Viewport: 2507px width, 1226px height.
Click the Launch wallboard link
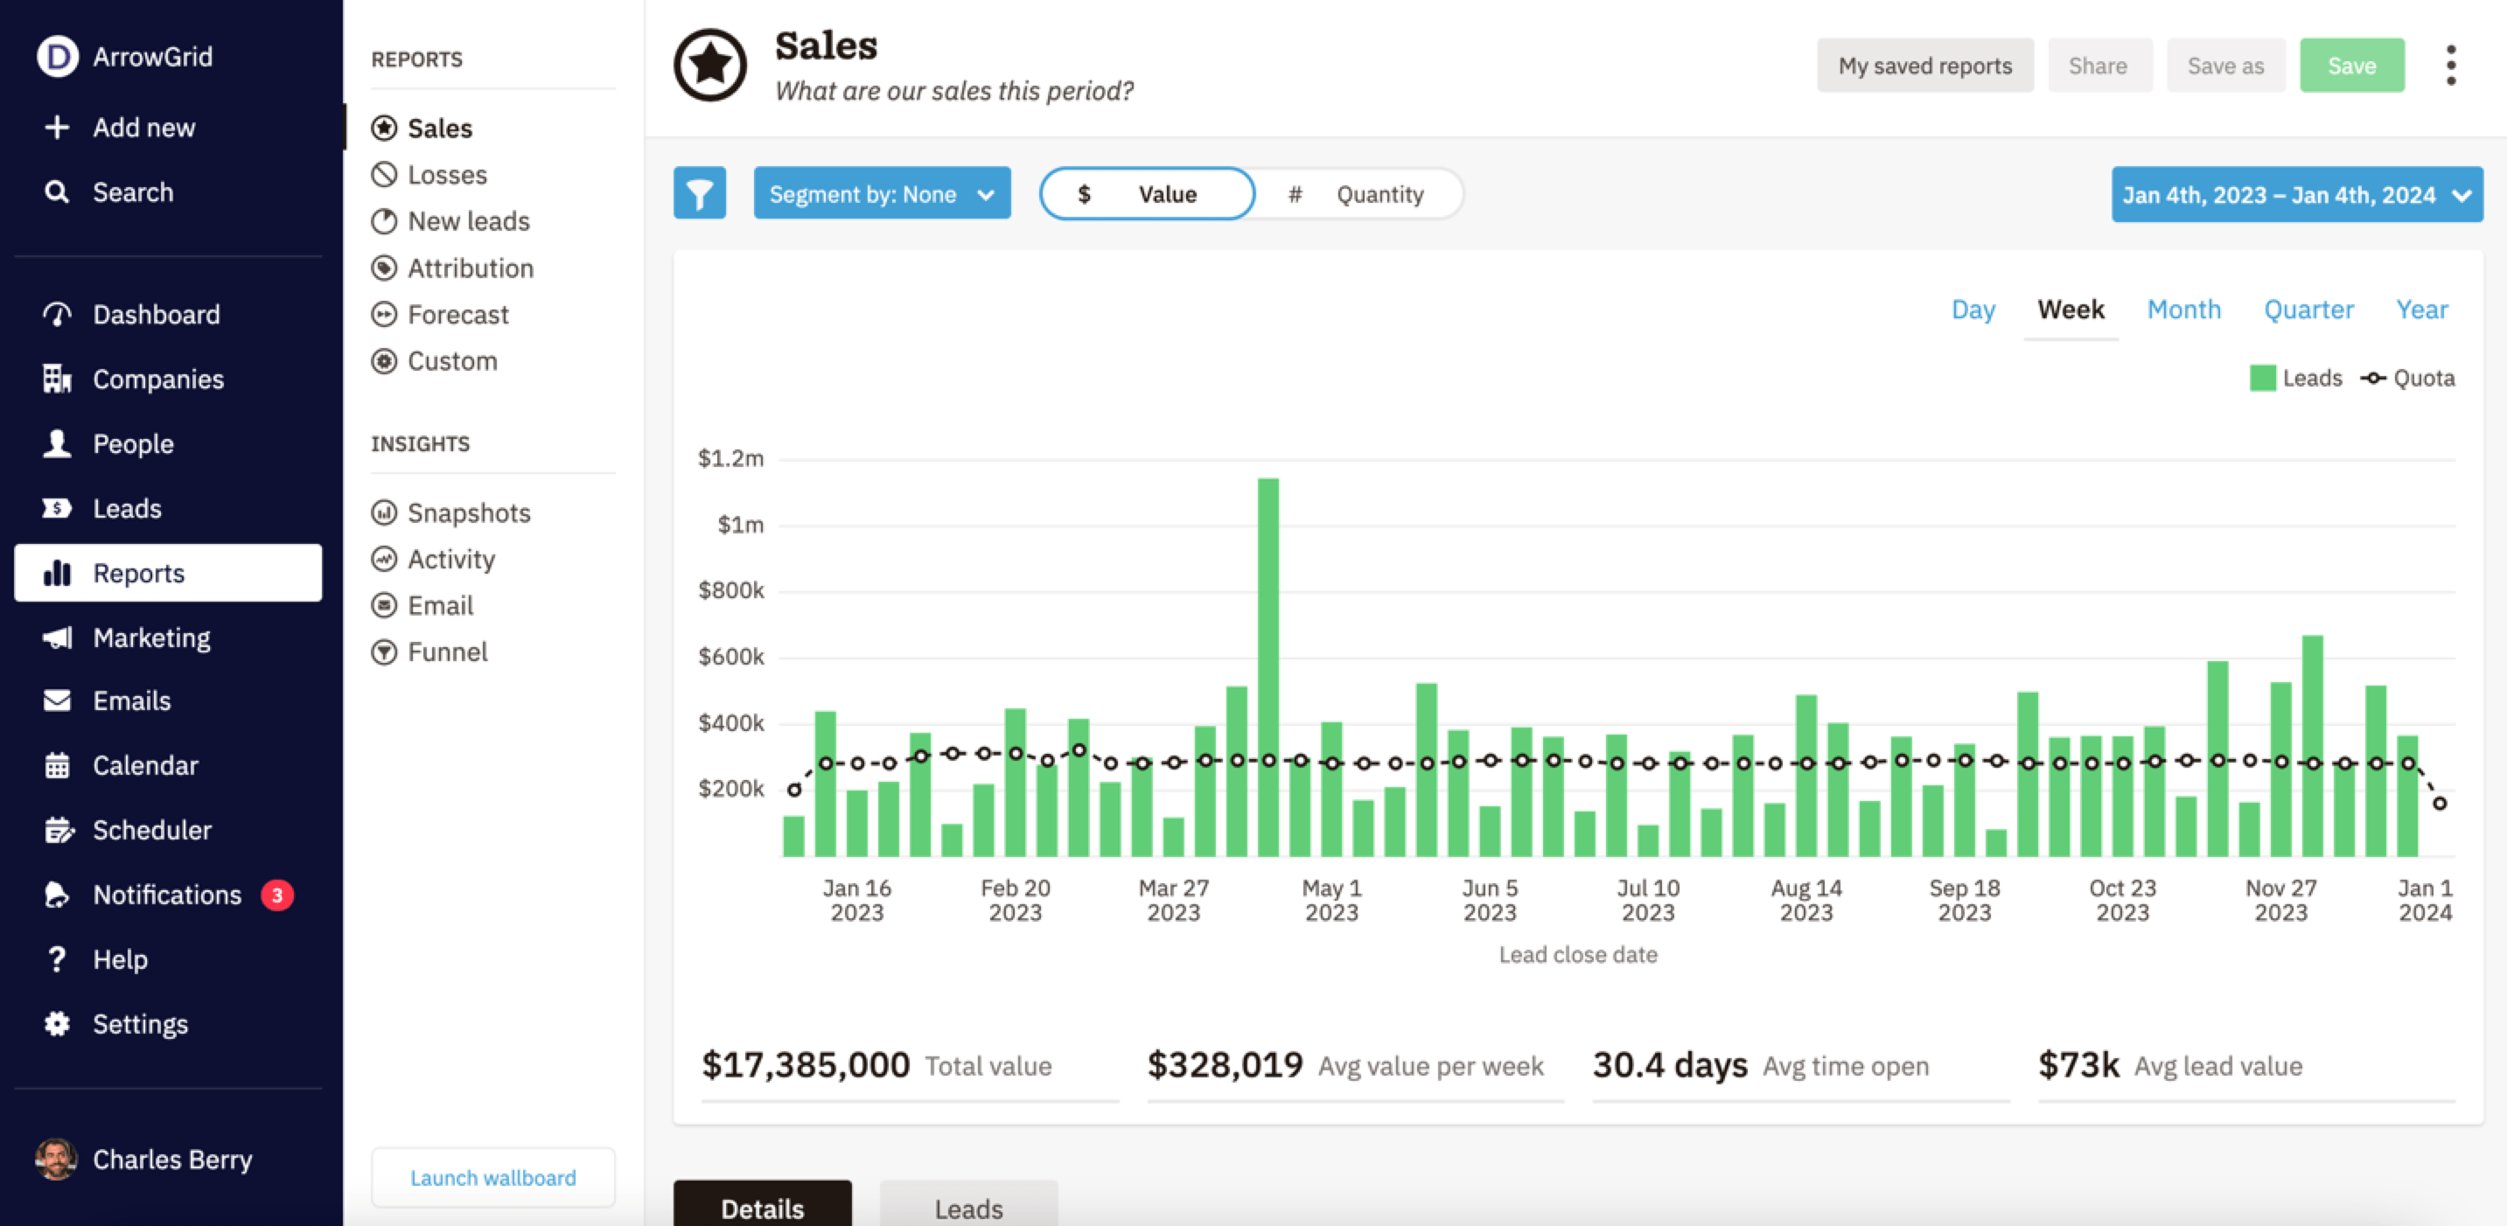click(491, 1176)
